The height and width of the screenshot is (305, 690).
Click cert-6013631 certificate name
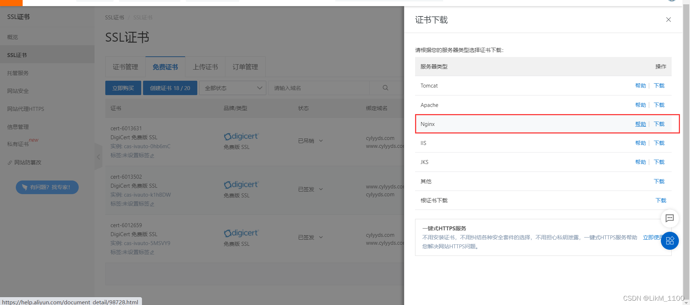[126, 128]
